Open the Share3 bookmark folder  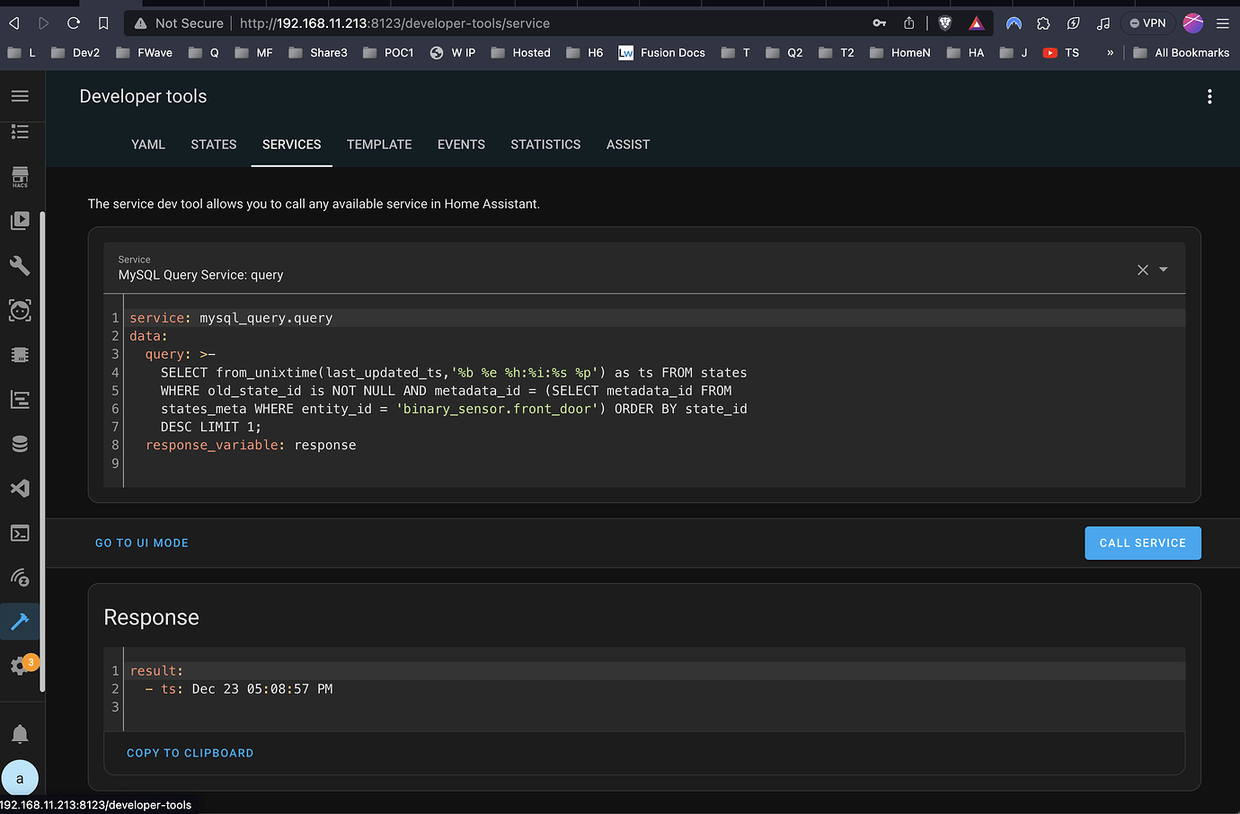pyautogui.click(x=318, y=53)
